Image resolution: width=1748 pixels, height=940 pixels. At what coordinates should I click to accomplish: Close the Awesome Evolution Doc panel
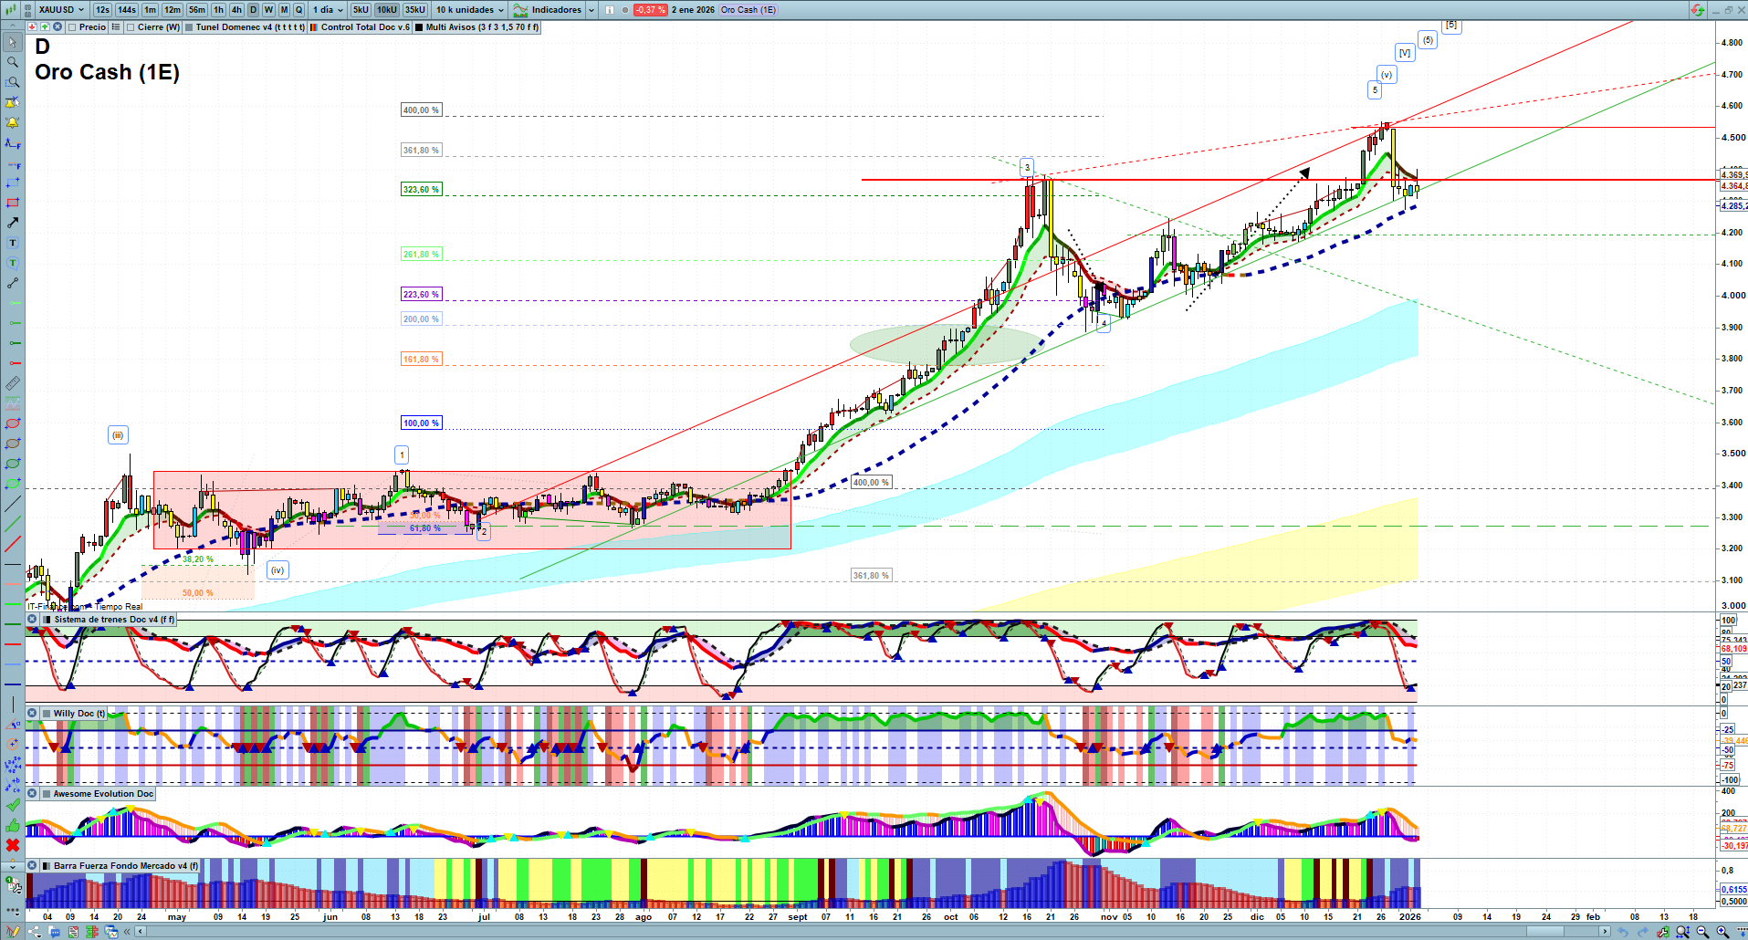click(x=32, y=794)
